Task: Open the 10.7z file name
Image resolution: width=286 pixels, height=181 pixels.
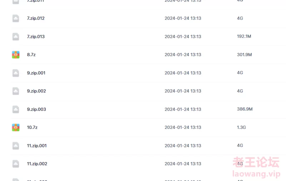Action: click(x=32, y=127)
